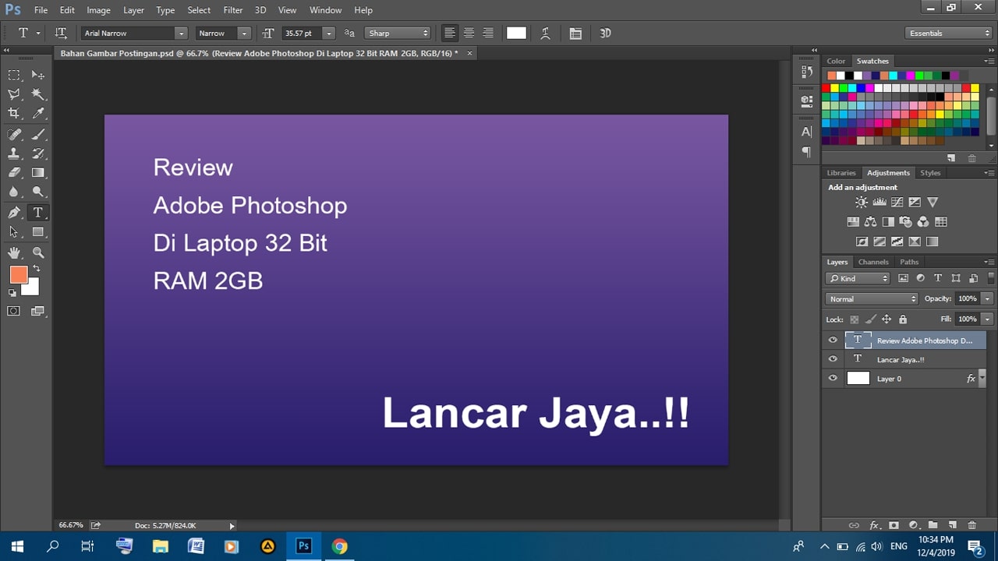Toggle Quick Mask mode
998x561 pixels.
coord(14,311)
